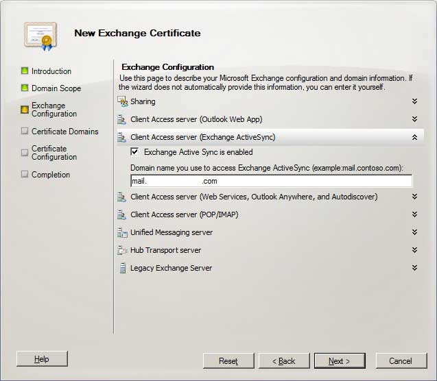Click the Reset button

(228, 361)
